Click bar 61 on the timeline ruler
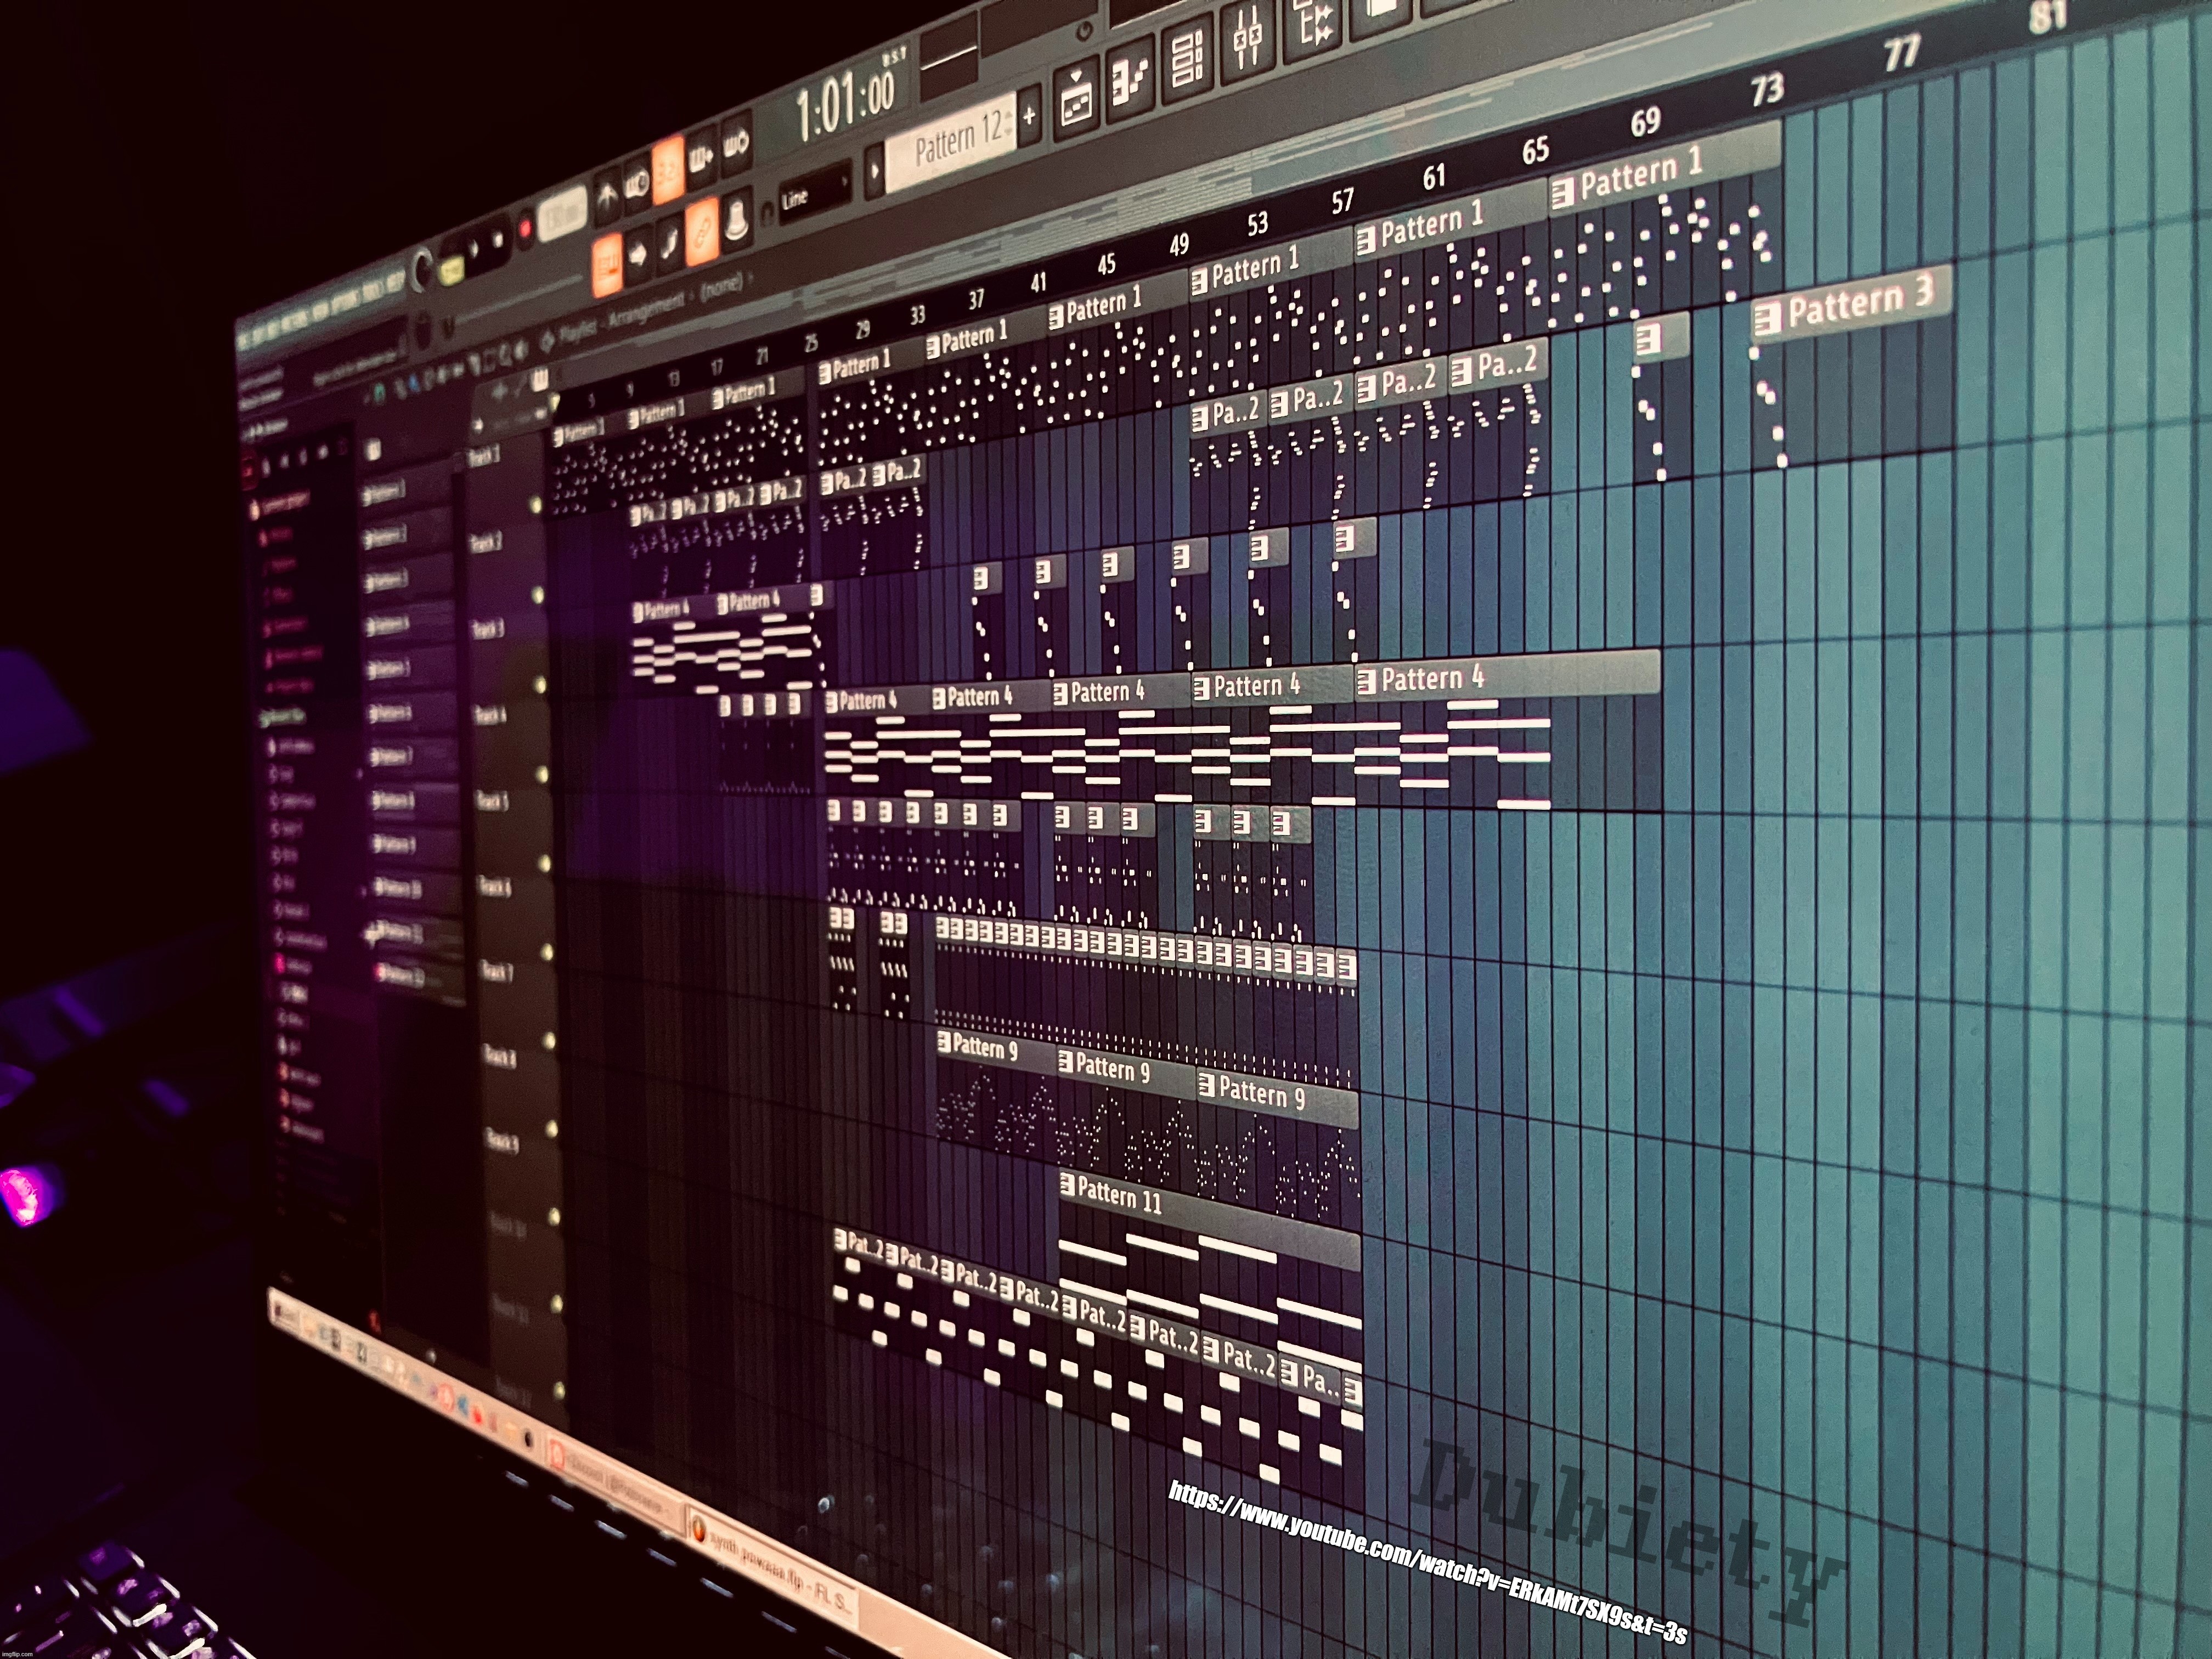The image size is (2212, 1659). (x=1434, y=178)
